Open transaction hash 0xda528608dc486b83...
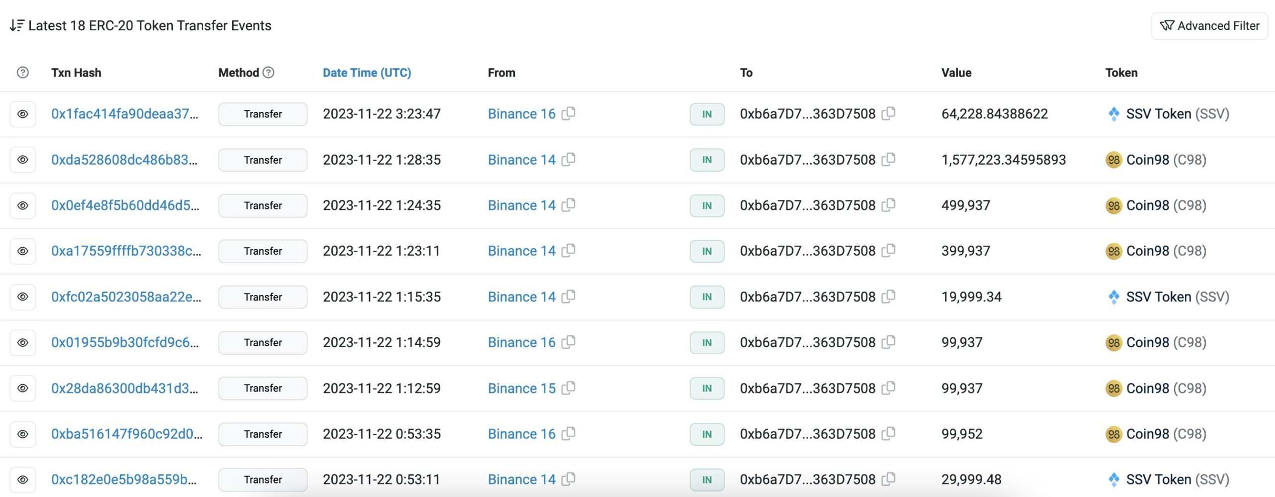 point(124,160)
